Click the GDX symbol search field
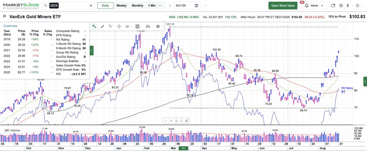The width and height of the screenshot is (367, 151). pos(68,6)
